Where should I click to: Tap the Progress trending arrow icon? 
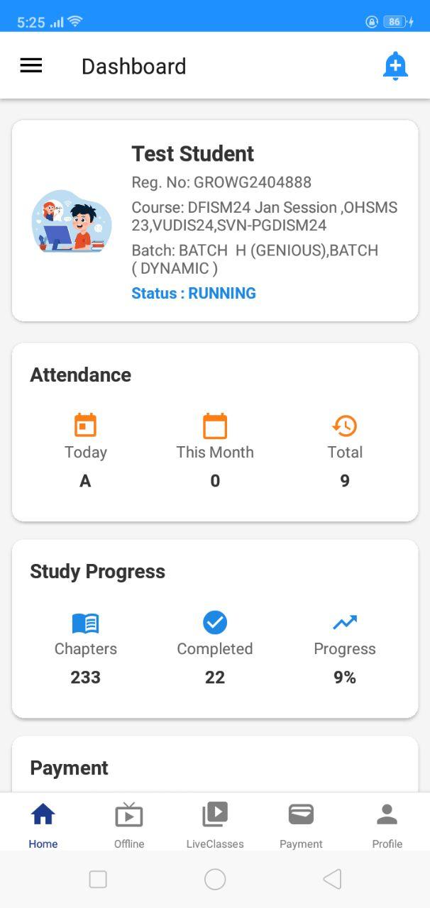click(x=345, y=623)
